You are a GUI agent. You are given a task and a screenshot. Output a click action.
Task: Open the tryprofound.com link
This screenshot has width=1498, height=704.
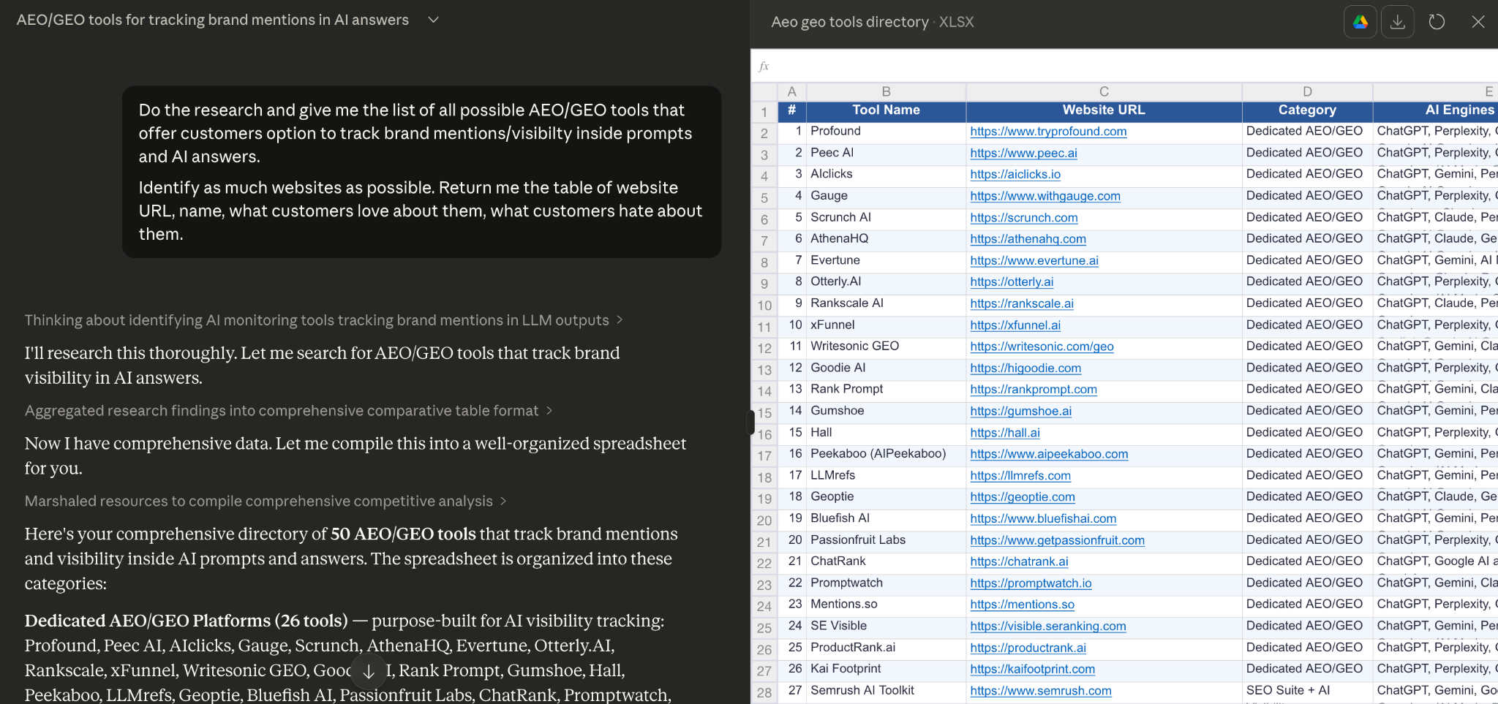1048,132
